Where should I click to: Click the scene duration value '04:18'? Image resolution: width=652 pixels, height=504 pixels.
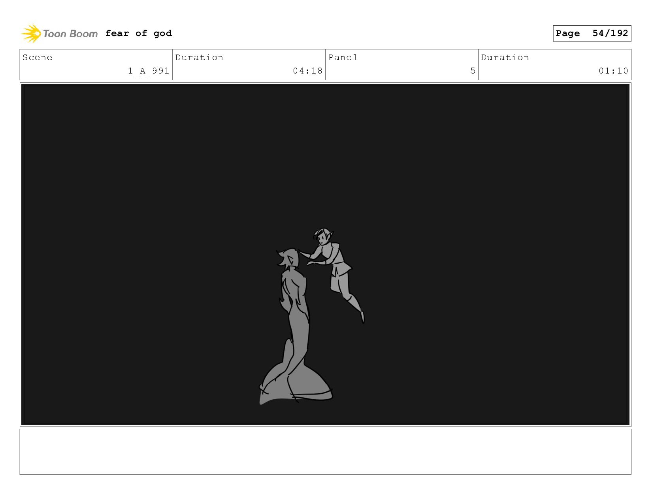pos(307,71)
